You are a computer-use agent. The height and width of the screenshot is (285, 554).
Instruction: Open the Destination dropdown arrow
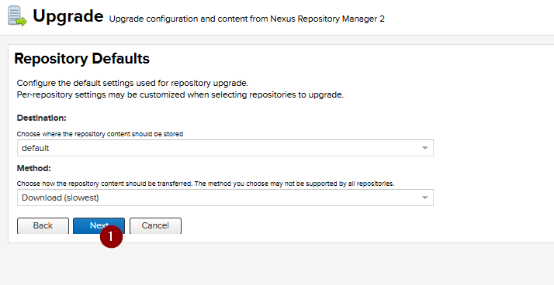425,148
